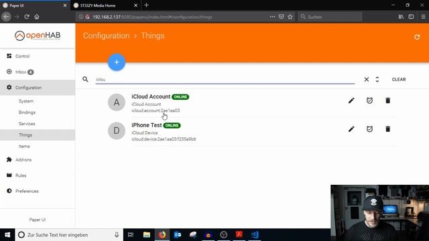This screenshot has width=429, height=241.
Task: Click Paper UI label at sidebar bottom
Action: [38, 220]
